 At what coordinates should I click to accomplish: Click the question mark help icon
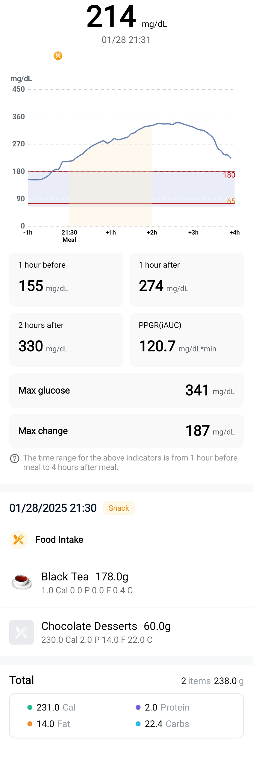point(15,458)
